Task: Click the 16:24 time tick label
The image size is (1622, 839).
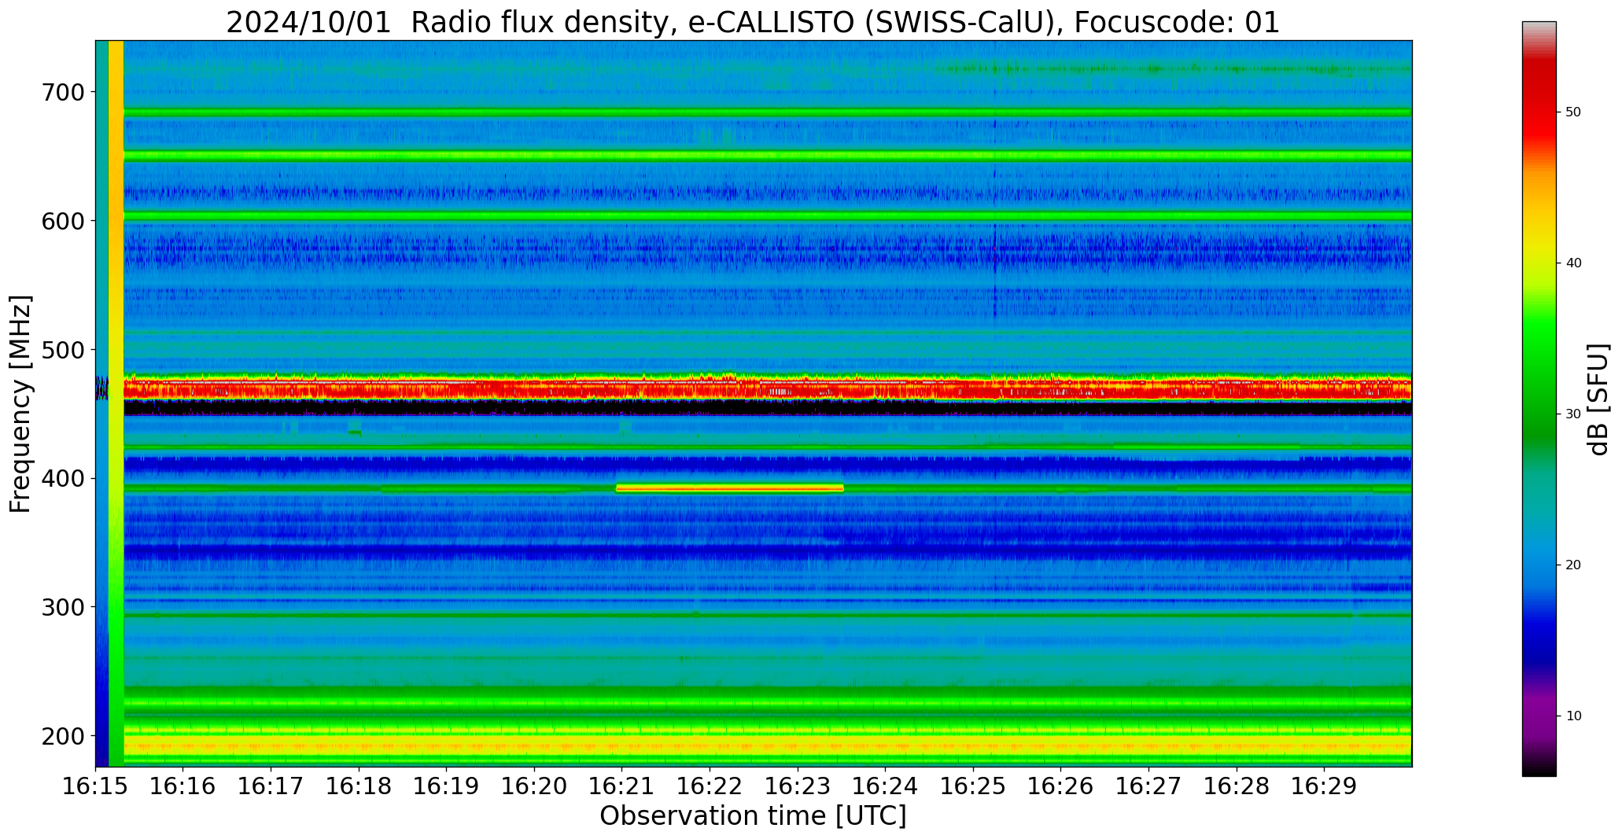Action: click(x=886, y=786)
